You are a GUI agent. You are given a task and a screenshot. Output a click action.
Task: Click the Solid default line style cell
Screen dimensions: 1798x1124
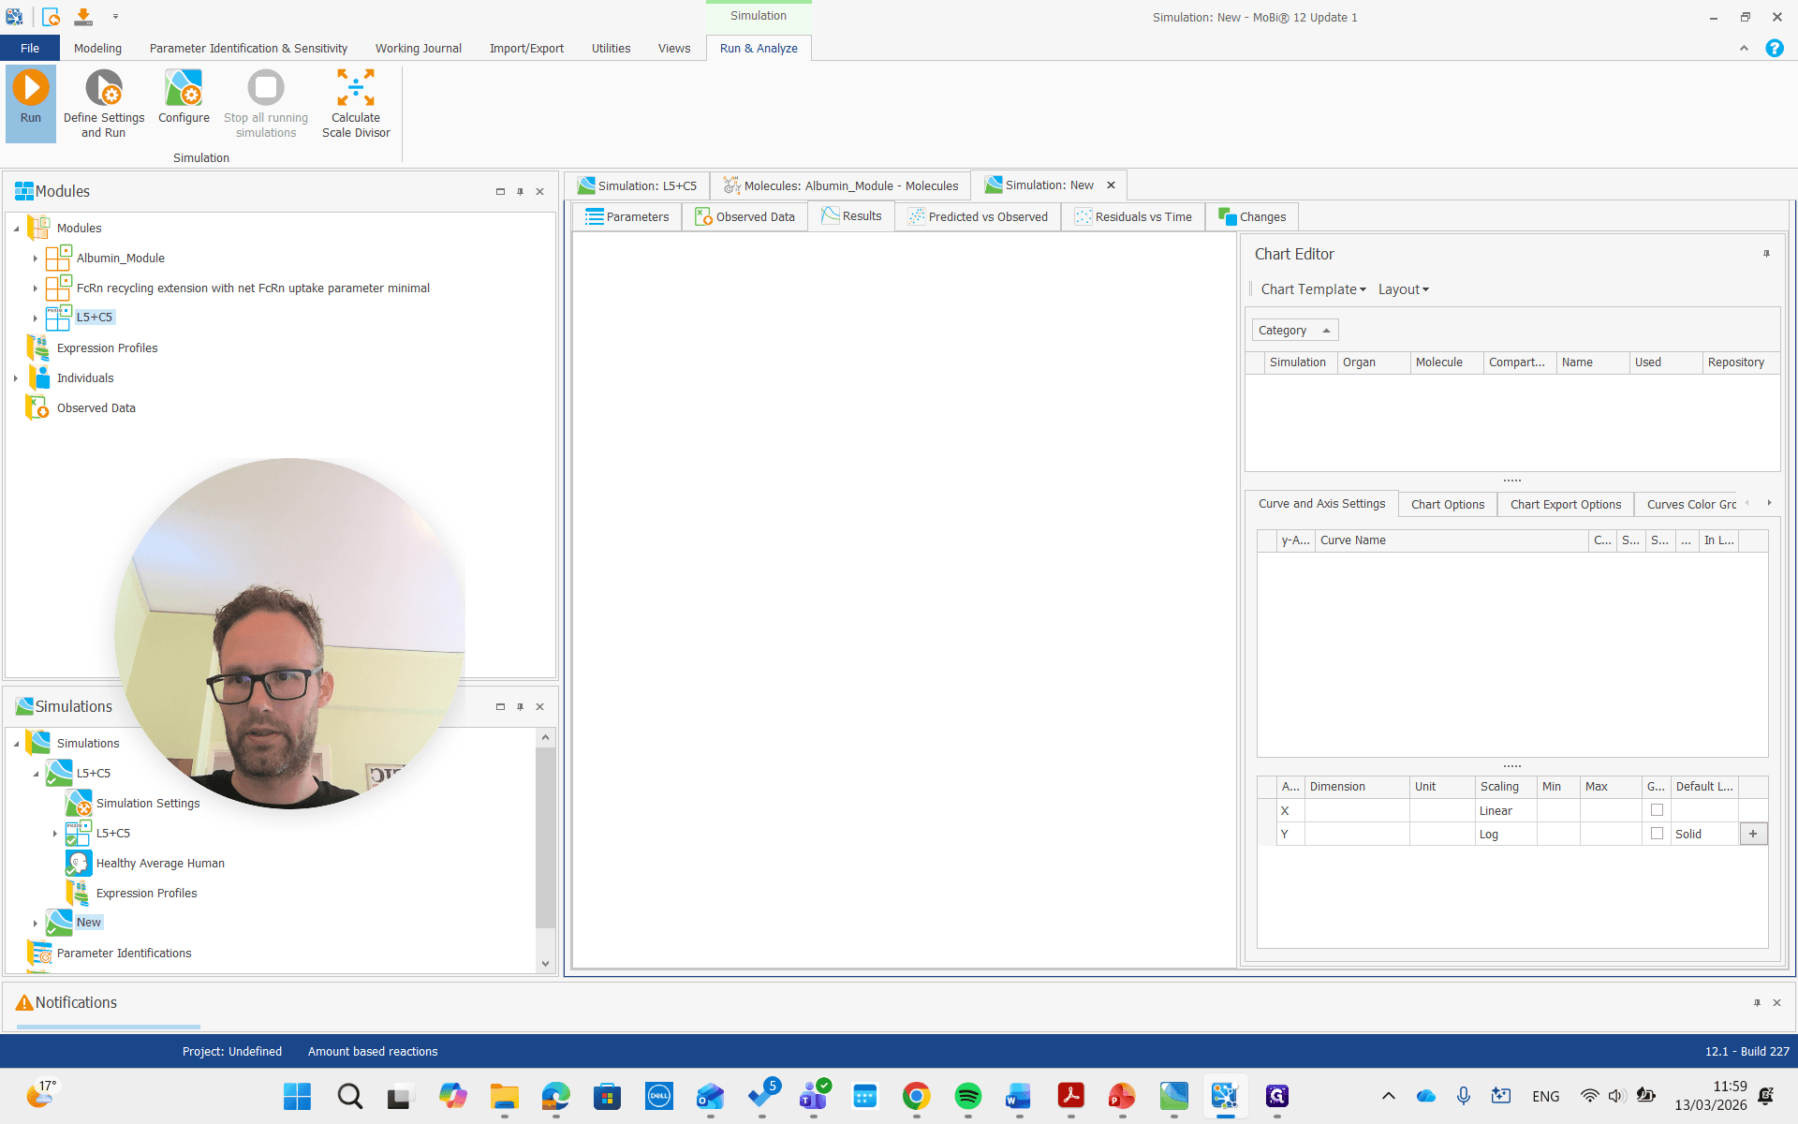(1704, 834)
